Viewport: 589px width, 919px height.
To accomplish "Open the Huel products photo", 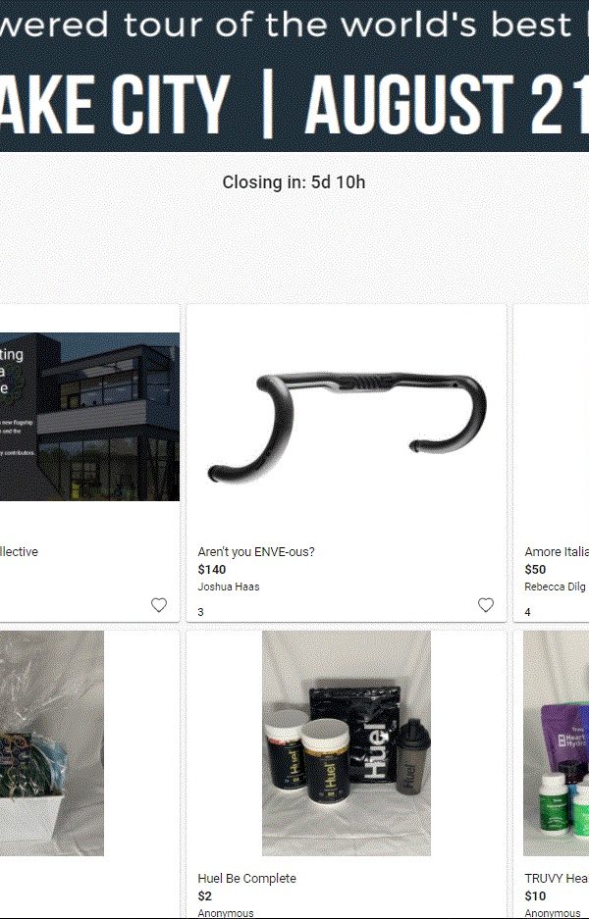I will [347, 743].
